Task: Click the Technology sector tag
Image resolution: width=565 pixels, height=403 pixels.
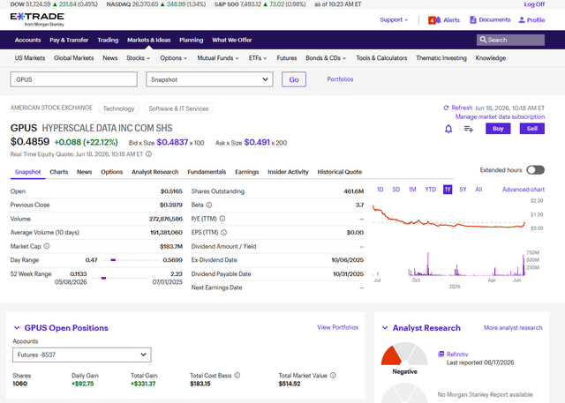Action: pyautogui.click(x=118, y=108)
